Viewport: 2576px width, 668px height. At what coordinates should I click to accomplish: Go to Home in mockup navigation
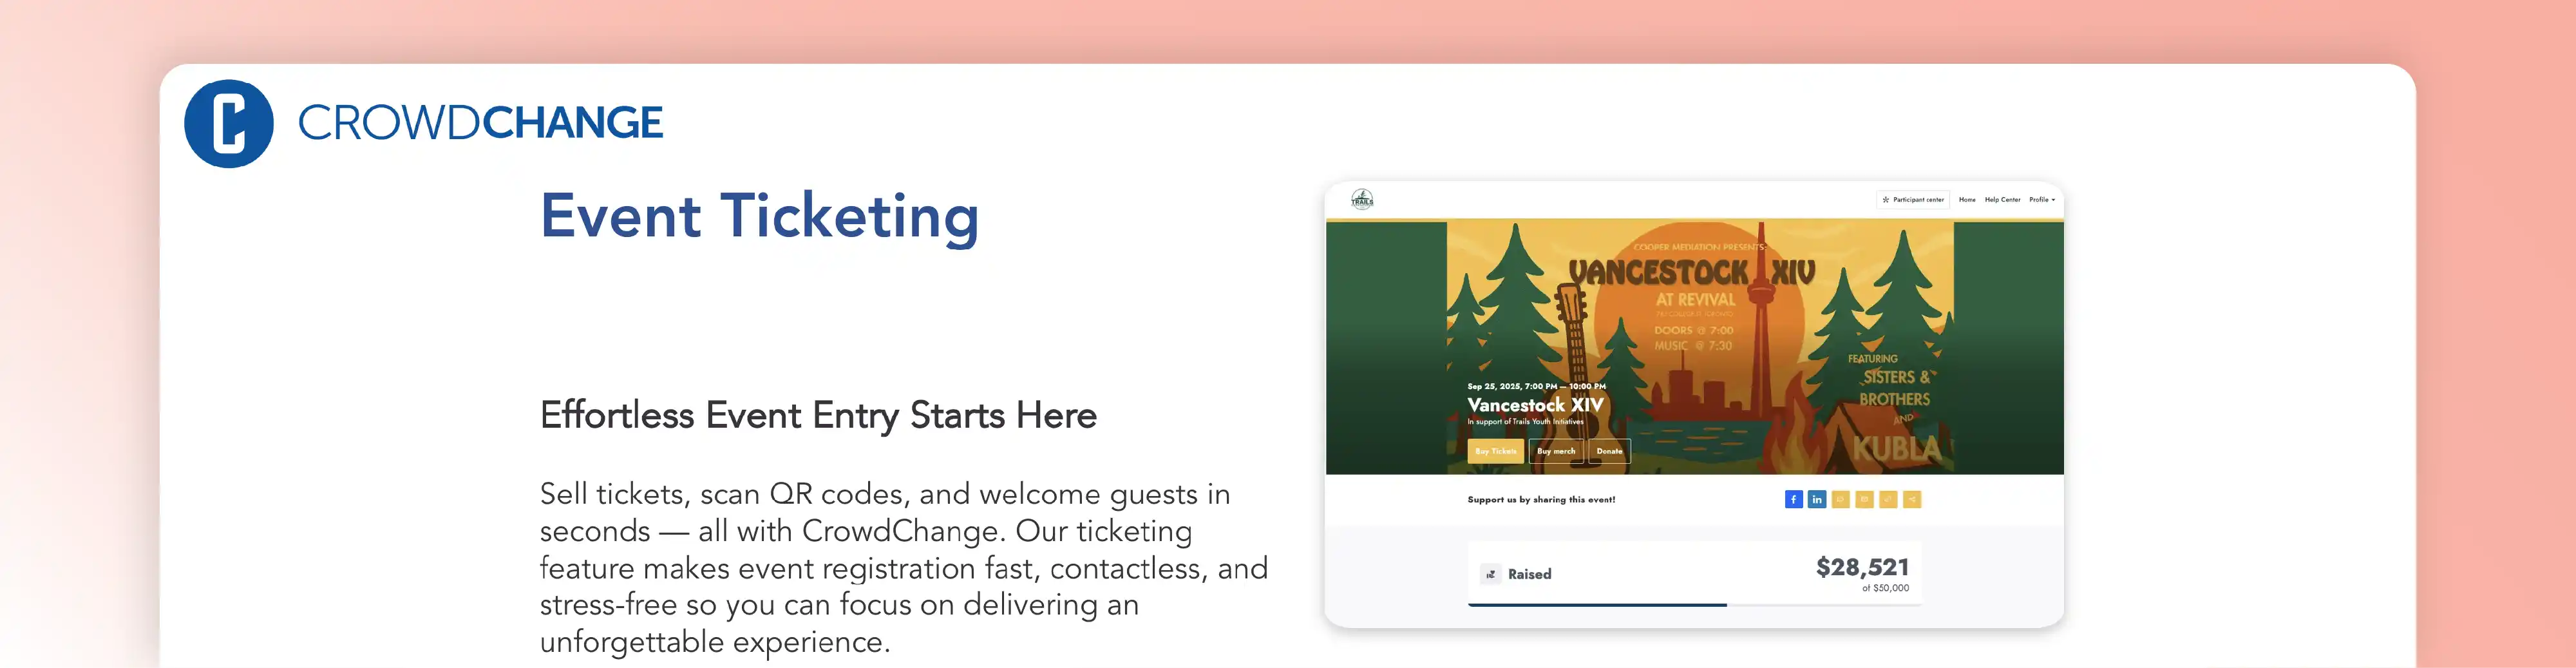(1967, 199)
